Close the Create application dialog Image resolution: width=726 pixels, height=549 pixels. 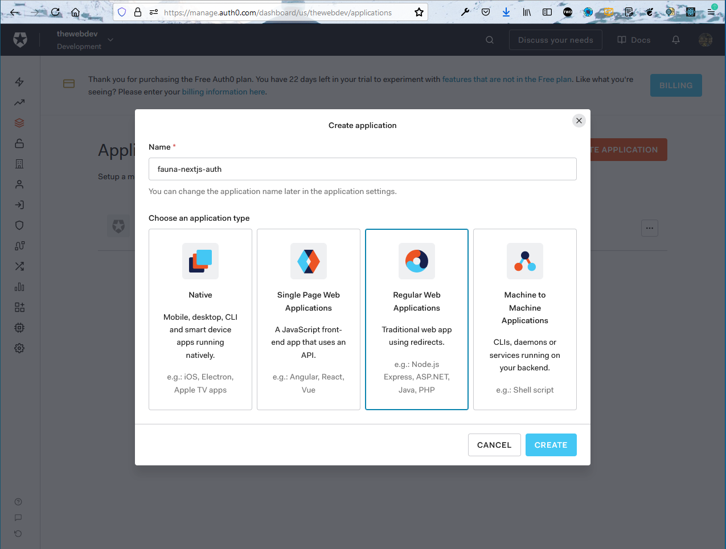pyautogui.click(x=579, y=121)
